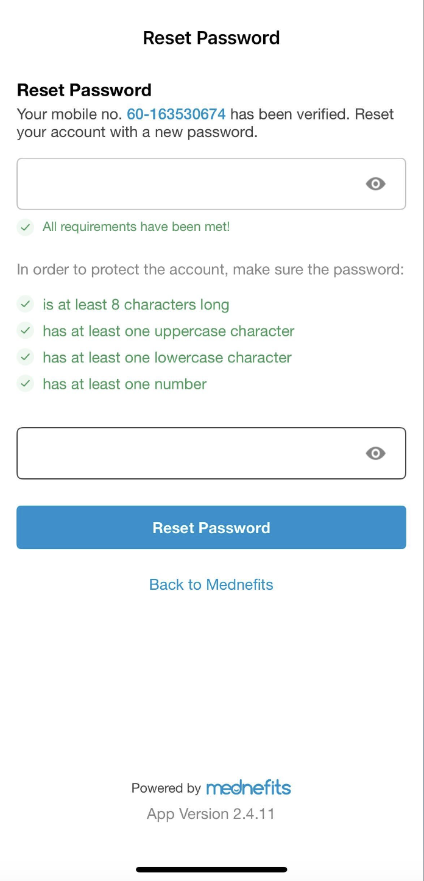Tap the App Version 2.4.11 label
The image size is (424, 881).
(x=211, y=814)
